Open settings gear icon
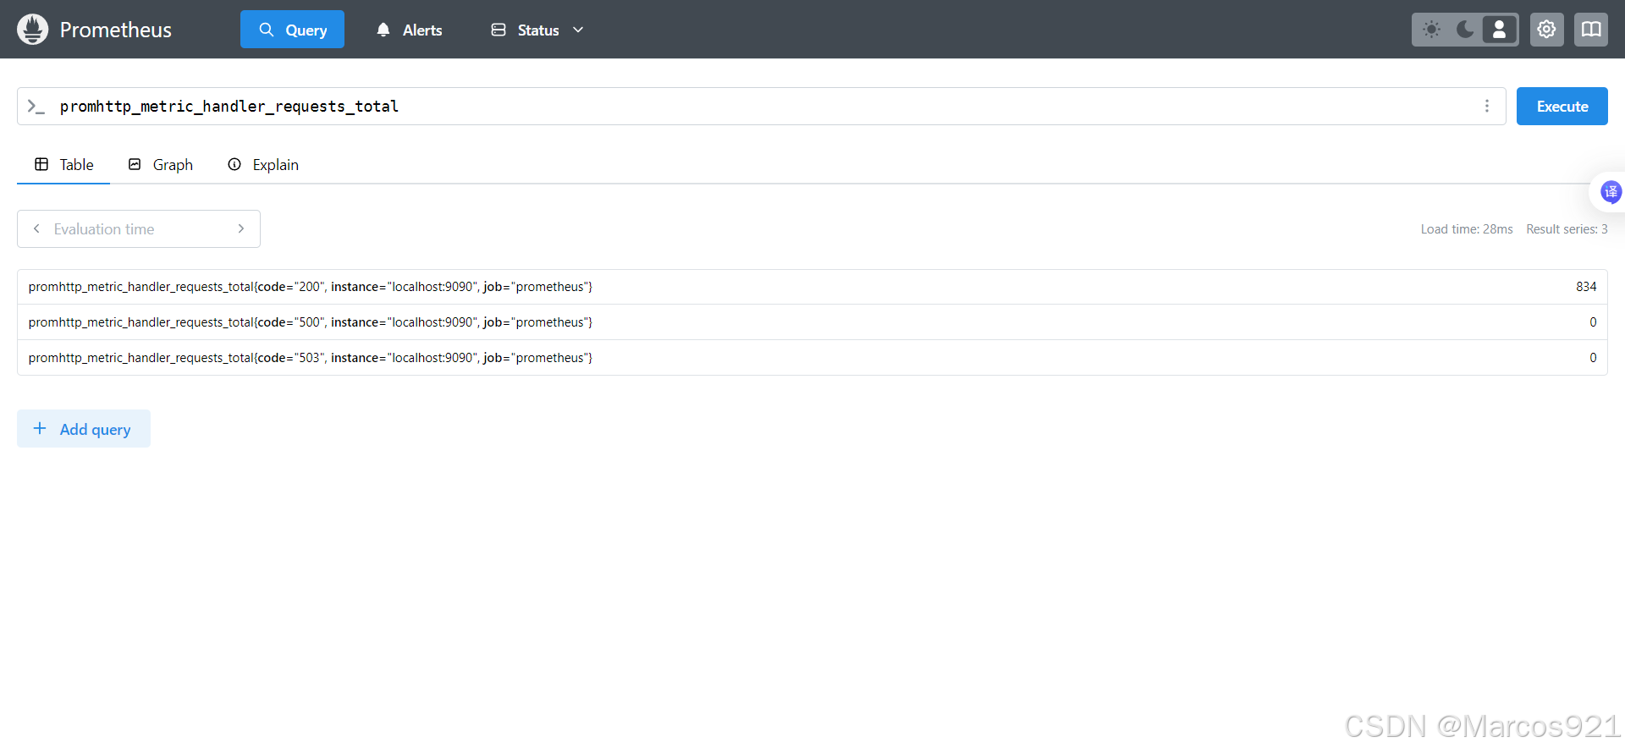The width and height of the screenshot is (1625, 753). pos(1546,30)
